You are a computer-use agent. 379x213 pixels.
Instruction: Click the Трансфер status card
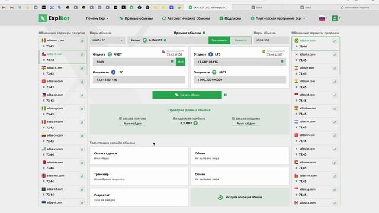point(139,176)
